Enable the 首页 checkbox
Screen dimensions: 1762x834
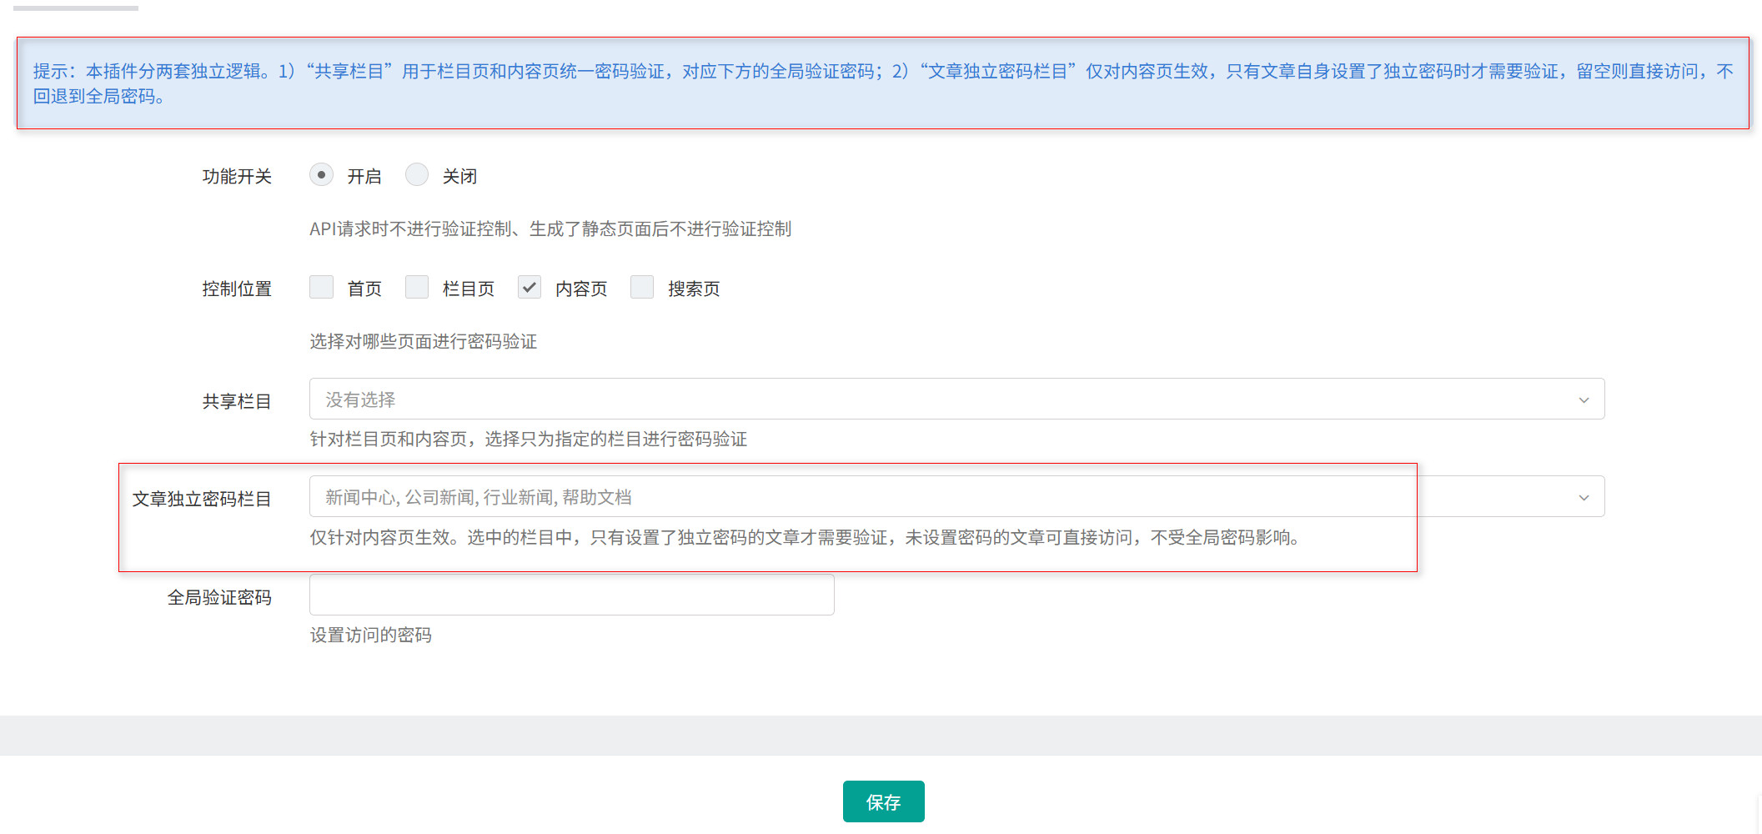coord(321,287)
